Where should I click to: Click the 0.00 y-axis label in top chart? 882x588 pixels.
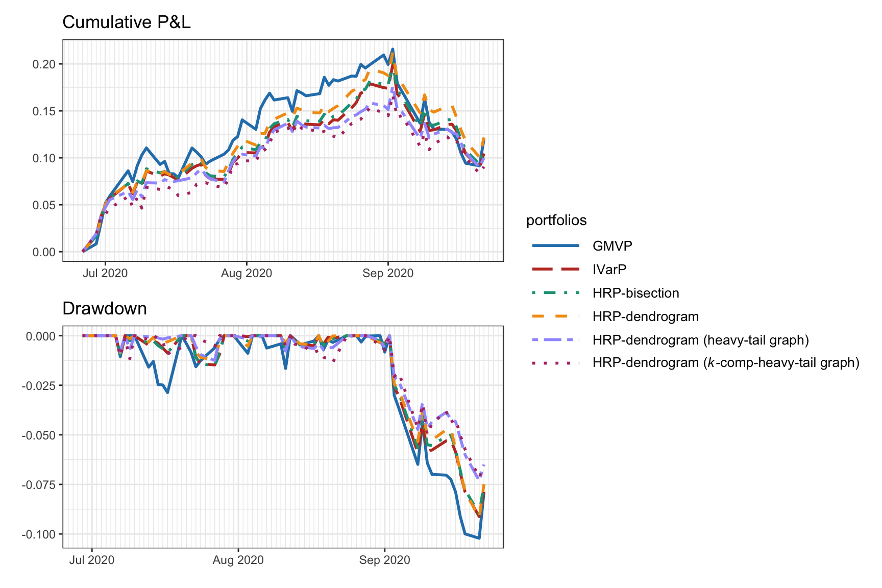43,252
